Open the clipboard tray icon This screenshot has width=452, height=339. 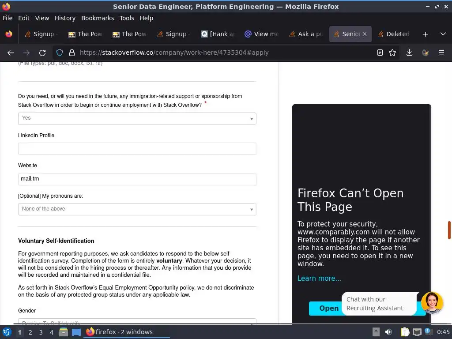pyautogui.click(x=405, y=332)
